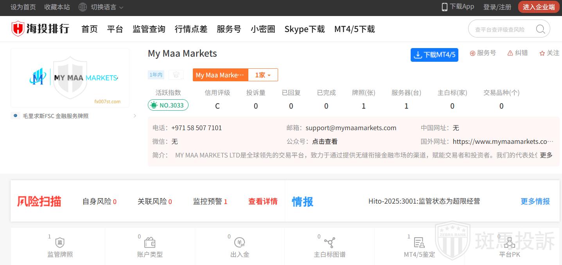Go to 监管查询 menu item
Image resolution: width=562 pixels, height=265 pixels.
point(149,29)
